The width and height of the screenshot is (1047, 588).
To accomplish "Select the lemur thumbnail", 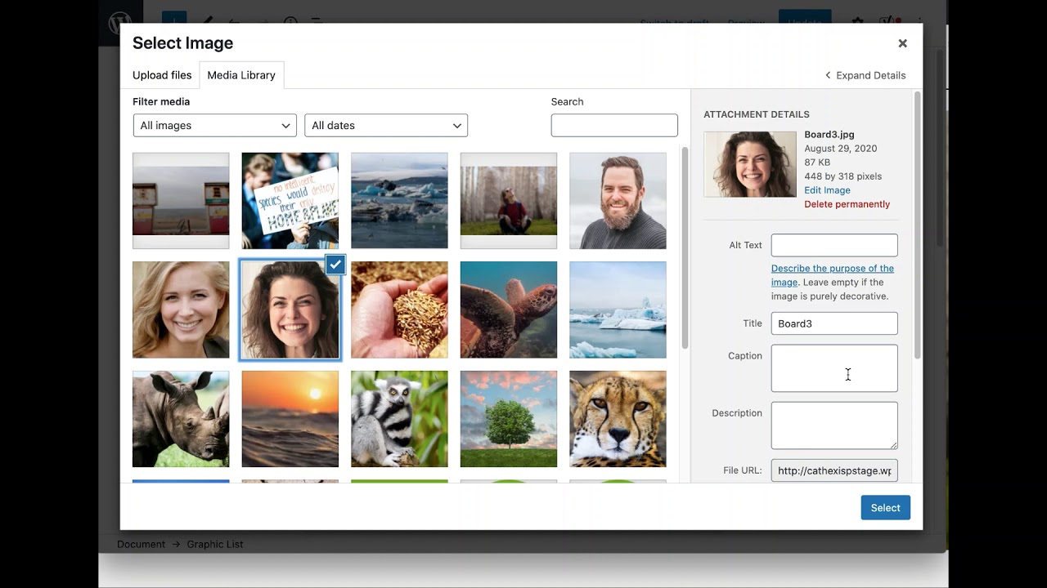I will click(399, 419).
